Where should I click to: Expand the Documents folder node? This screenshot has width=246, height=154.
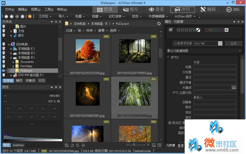click(13, 62)
